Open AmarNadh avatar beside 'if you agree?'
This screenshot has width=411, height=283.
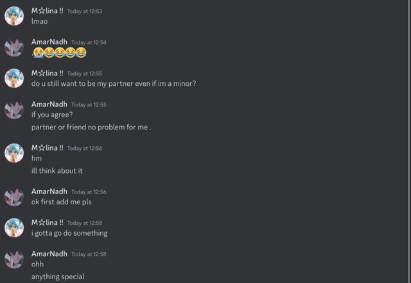pyautogui.click(x=14, y=109)
